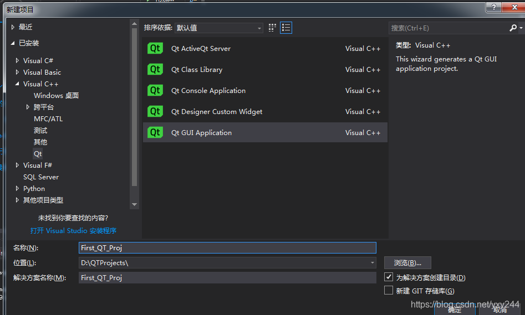525x315 pixels.
Task: Select Windows 桌面 category
Action: pos(56,96)
